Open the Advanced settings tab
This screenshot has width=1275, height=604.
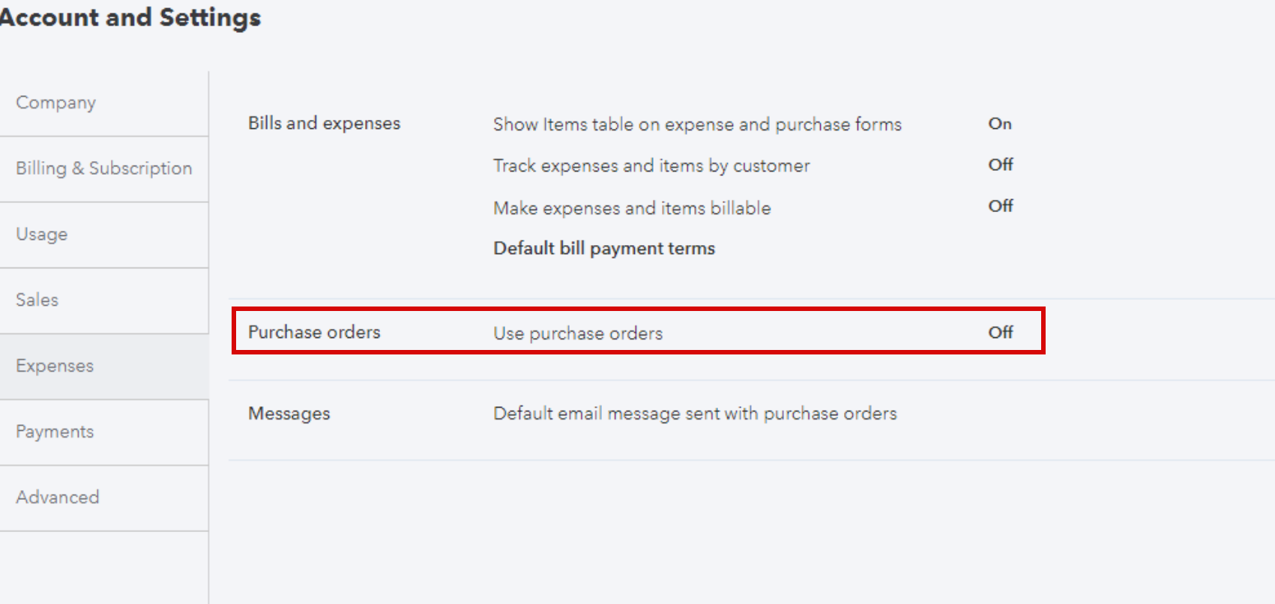click(x=103, y=498)
